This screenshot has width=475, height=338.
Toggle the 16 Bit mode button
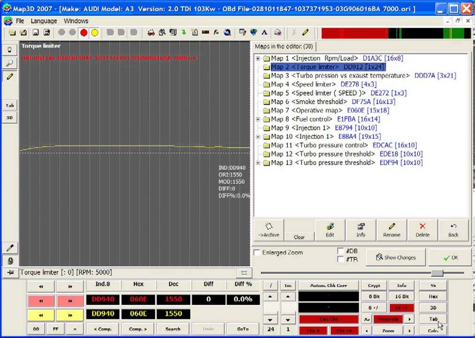point(402,297)
